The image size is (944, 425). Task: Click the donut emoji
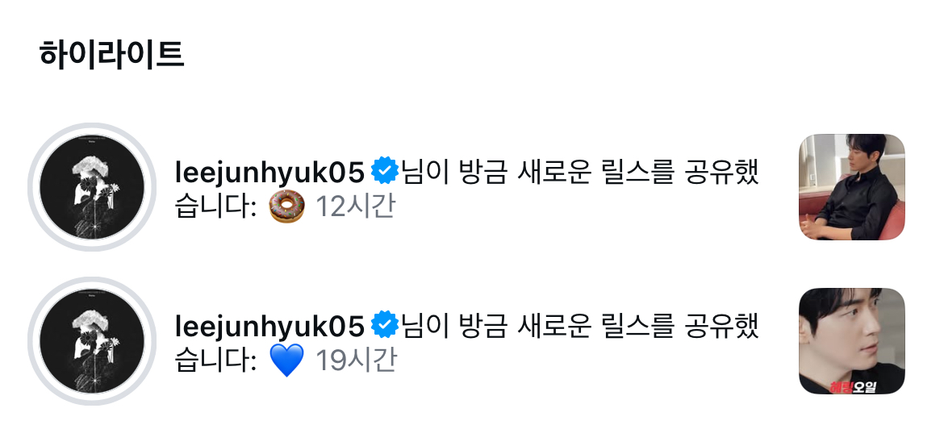point(286,206)
